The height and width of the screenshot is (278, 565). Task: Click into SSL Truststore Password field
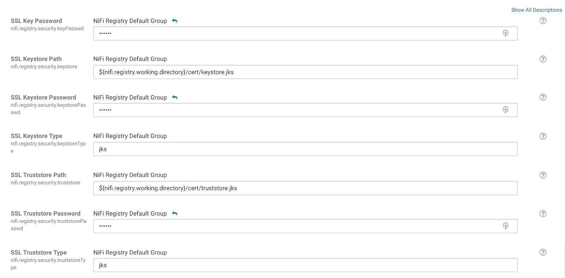[297, 226]
